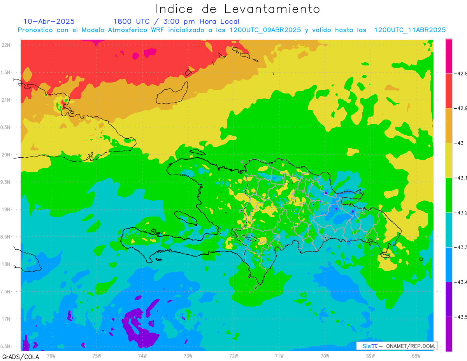Pick the magenta swatch at legend top
The width and height of the screenshot is (467, 361).
point(449,56)
